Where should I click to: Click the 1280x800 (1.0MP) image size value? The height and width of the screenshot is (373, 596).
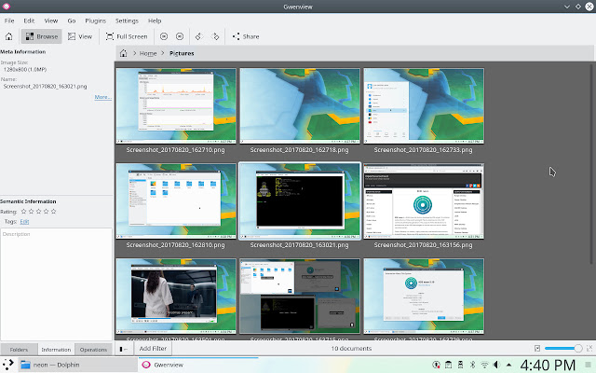click(x=25, y=70)
